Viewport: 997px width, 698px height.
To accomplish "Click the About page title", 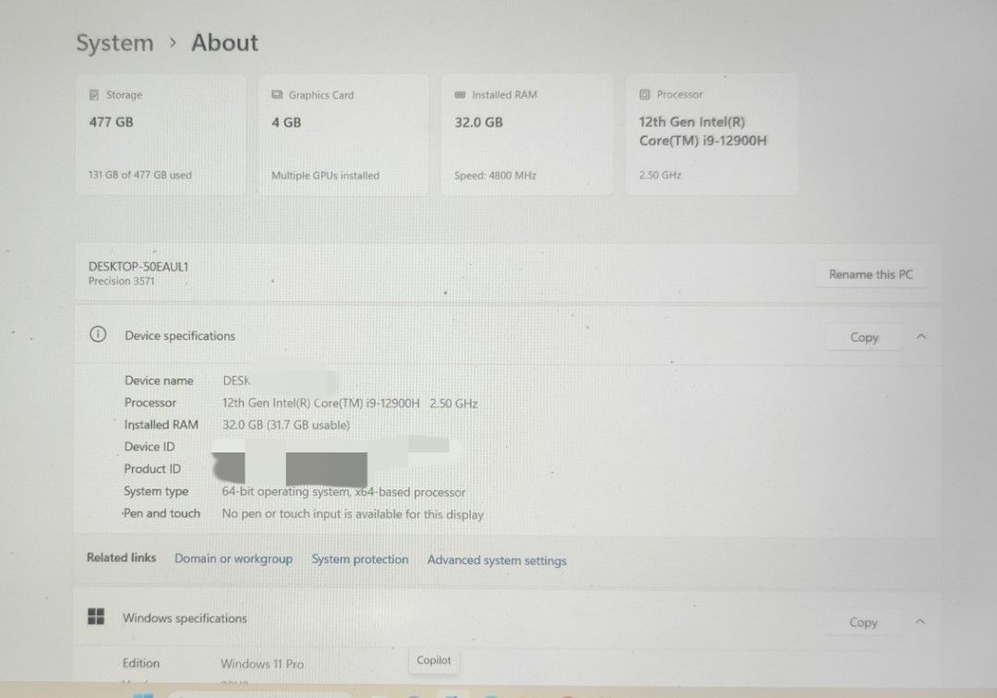I will [224, 43].
